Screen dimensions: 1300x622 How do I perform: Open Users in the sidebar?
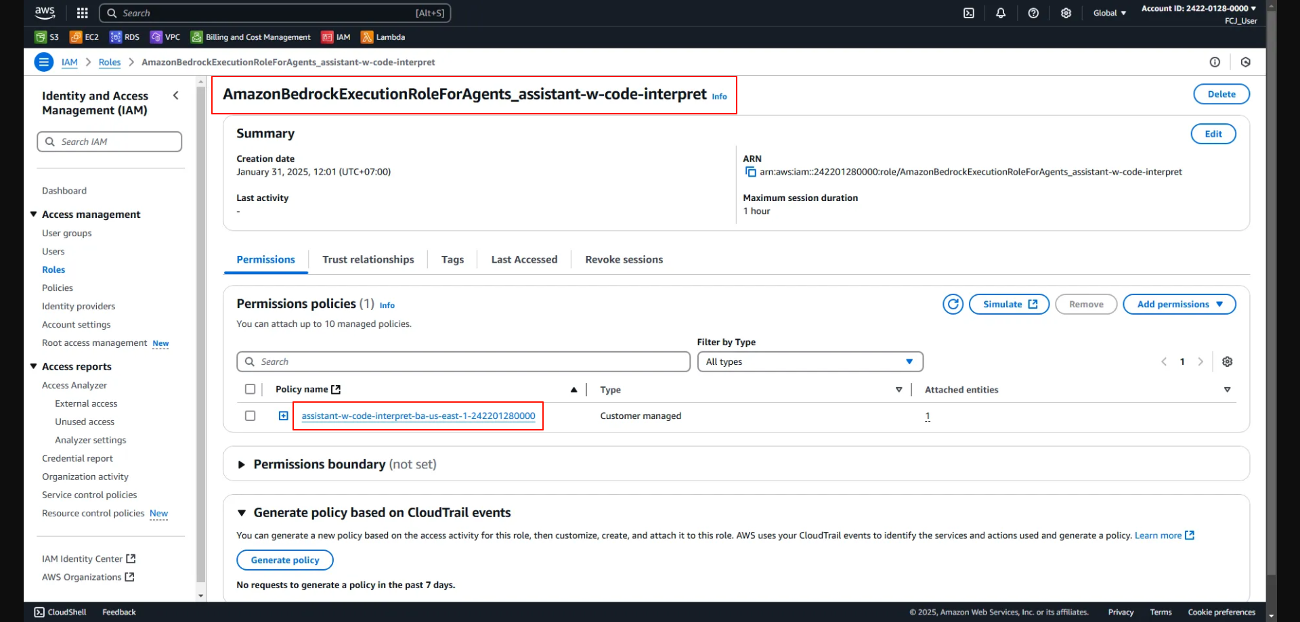point(53,251)
